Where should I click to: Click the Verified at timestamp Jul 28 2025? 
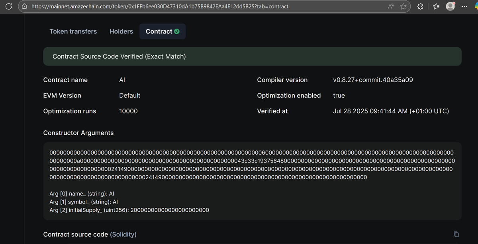391,111
